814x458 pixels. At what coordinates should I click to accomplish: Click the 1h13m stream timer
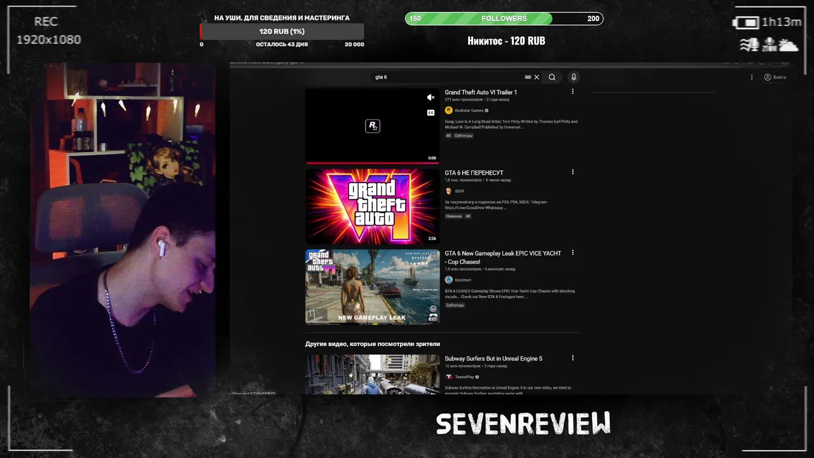782,22
